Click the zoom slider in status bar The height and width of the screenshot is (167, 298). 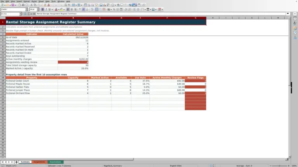(279, 166)
